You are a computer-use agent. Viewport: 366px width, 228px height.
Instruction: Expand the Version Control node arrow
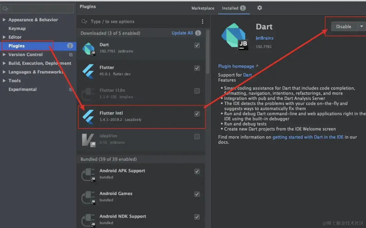pos(4,55)
